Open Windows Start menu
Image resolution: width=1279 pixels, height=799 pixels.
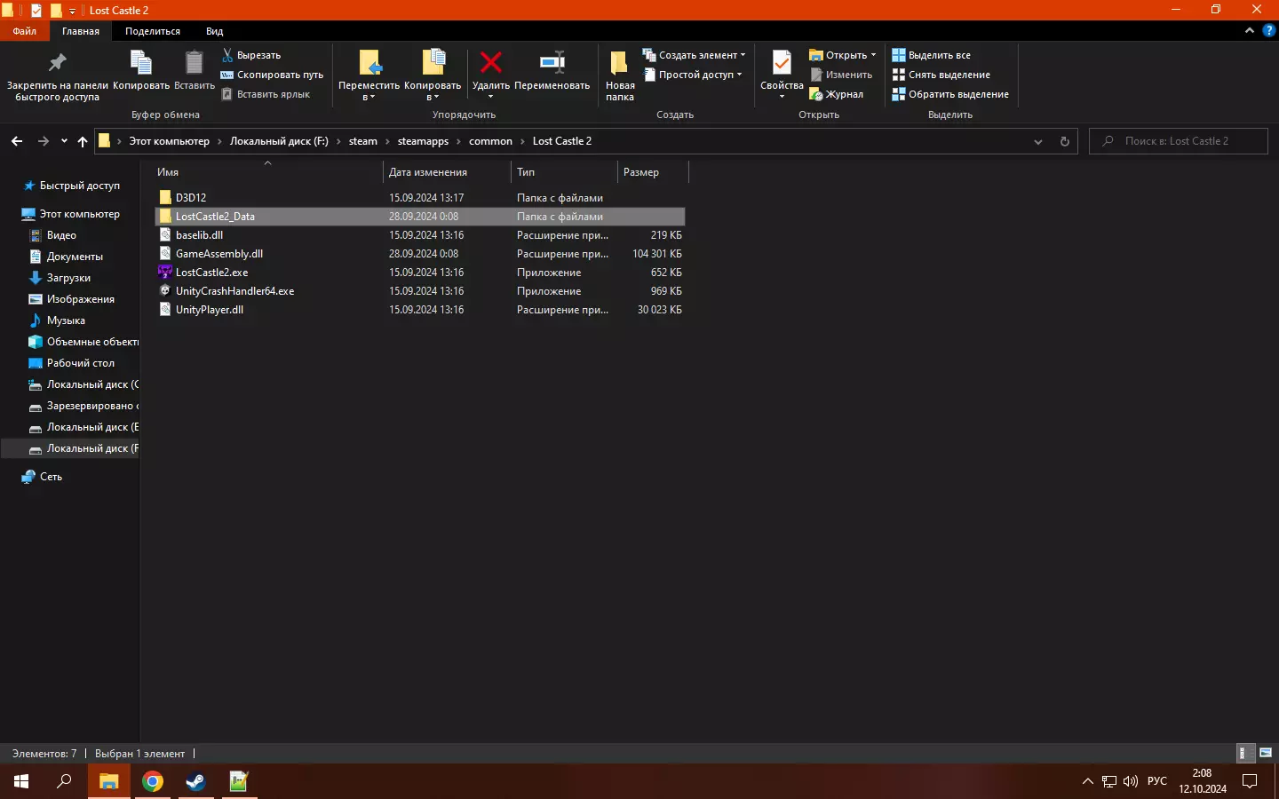[x=21, y=781]
